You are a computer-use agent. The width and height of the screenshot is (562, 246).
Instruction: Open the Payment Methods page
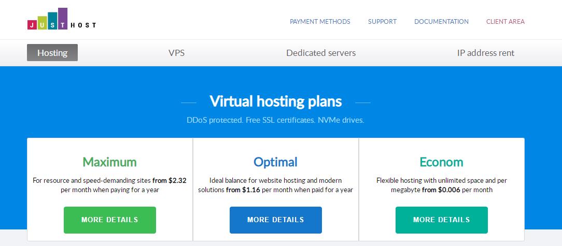pos(320,22)
